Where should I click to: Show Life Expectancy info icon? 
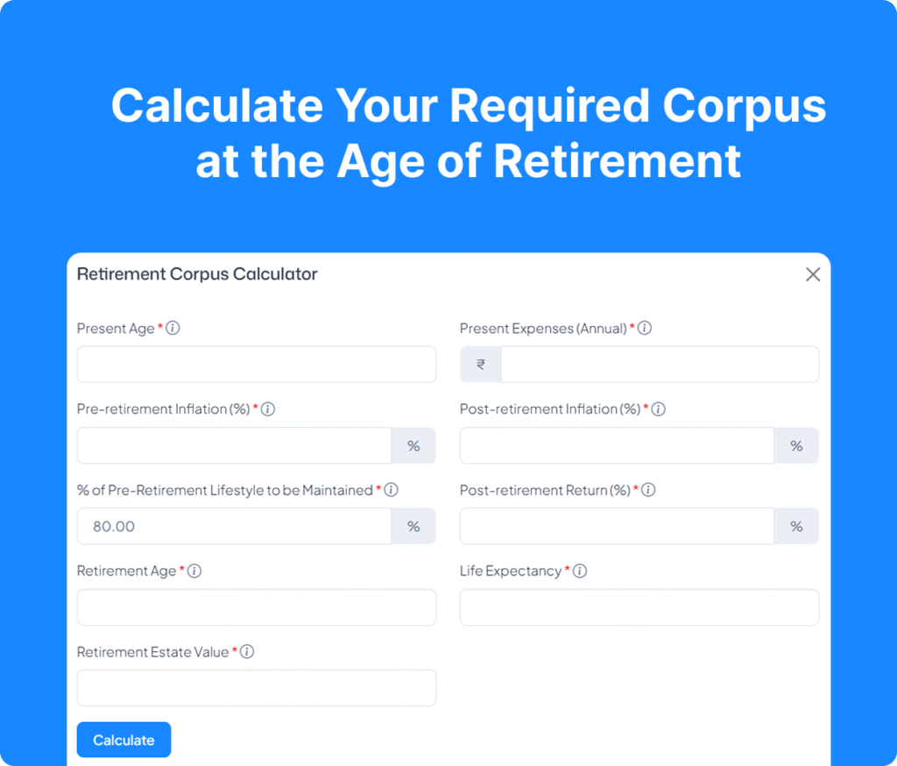(x=580, y=571)
